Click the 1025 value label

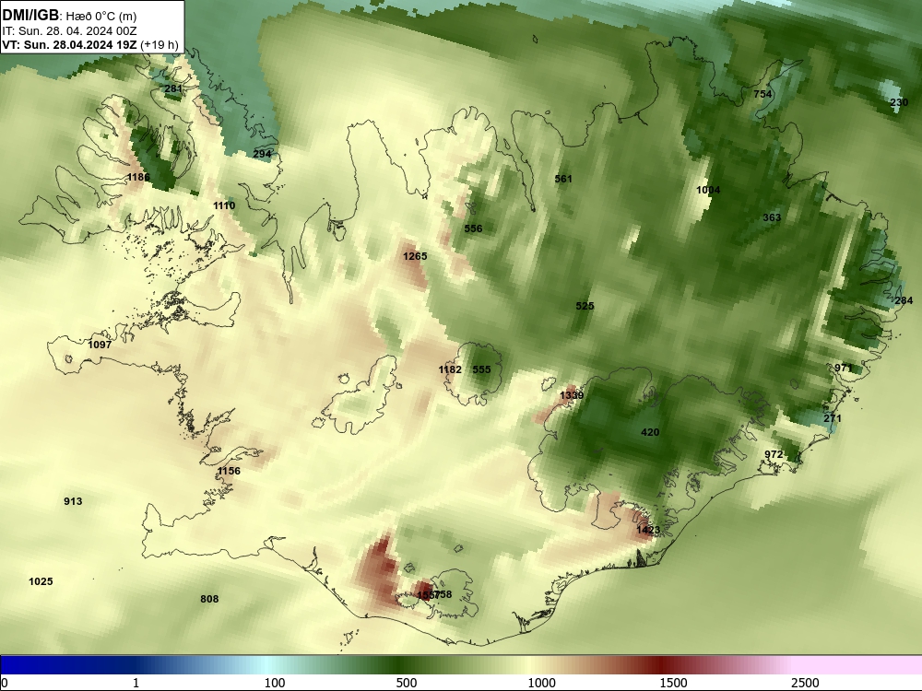click(x=41, y=581)
